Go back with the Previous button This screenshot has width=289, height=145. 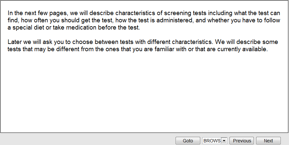[x=242, y=140]
